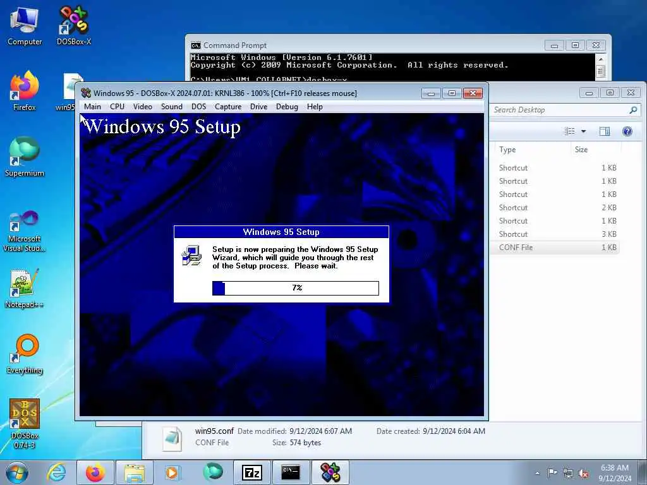Click the Setup progress bar at 7%
The height and width of the screenshot is (485, 647).
pyautogui.click(x=296, y=288)
